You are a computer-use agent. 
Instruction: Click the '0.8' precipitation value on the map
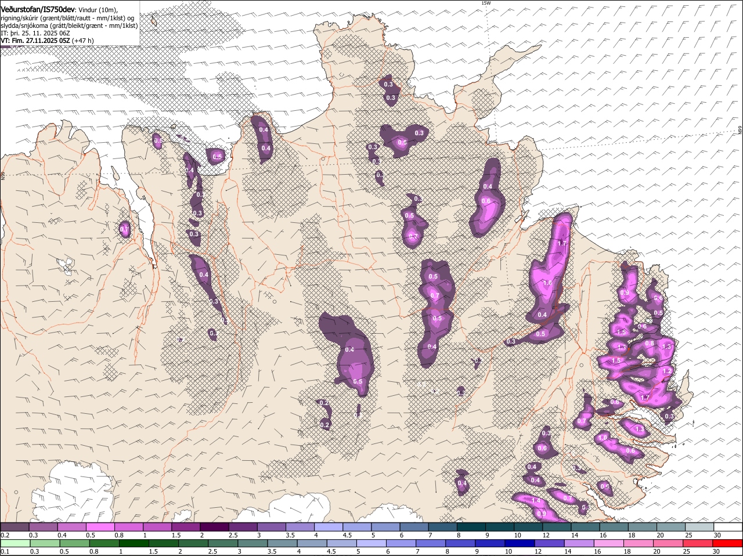[x=650, y=343]
